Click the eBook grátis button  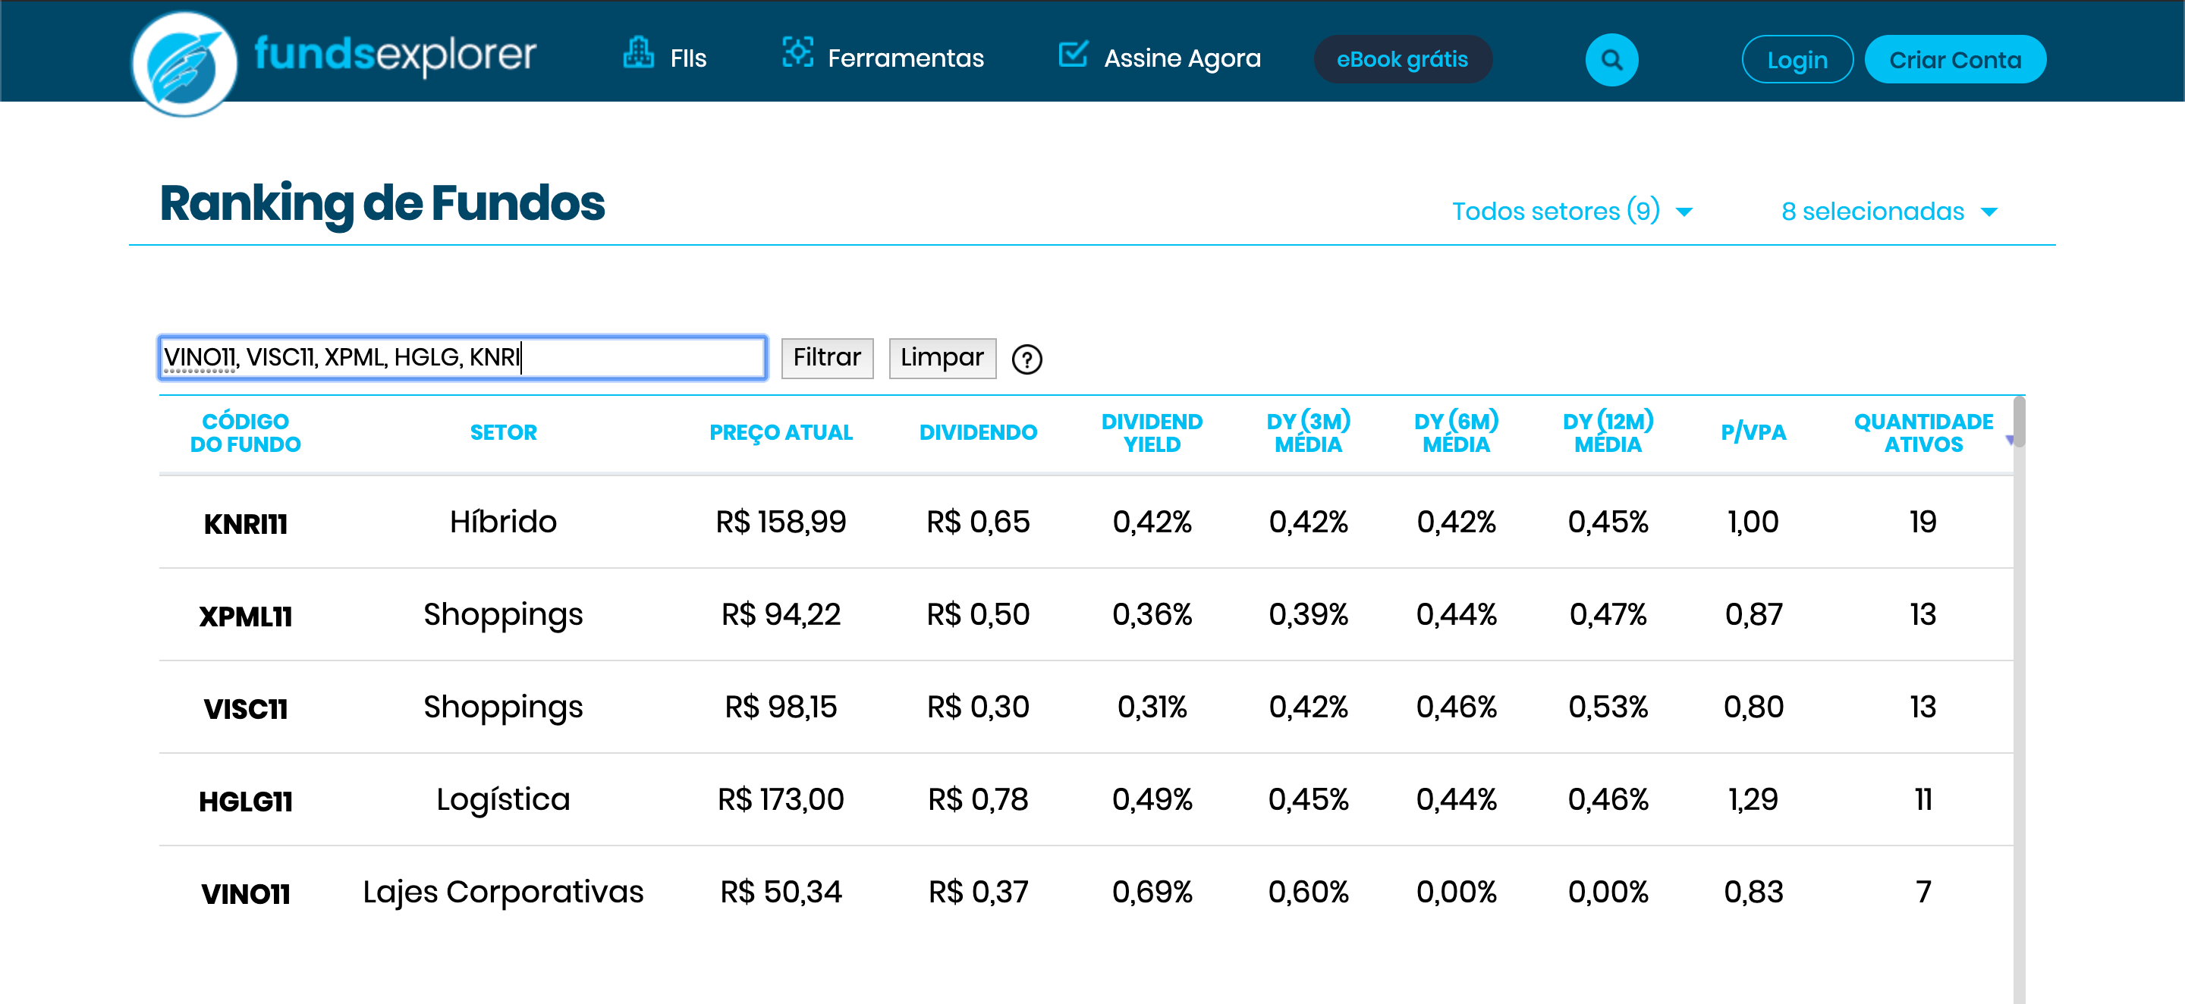[x=1401, y=60]
